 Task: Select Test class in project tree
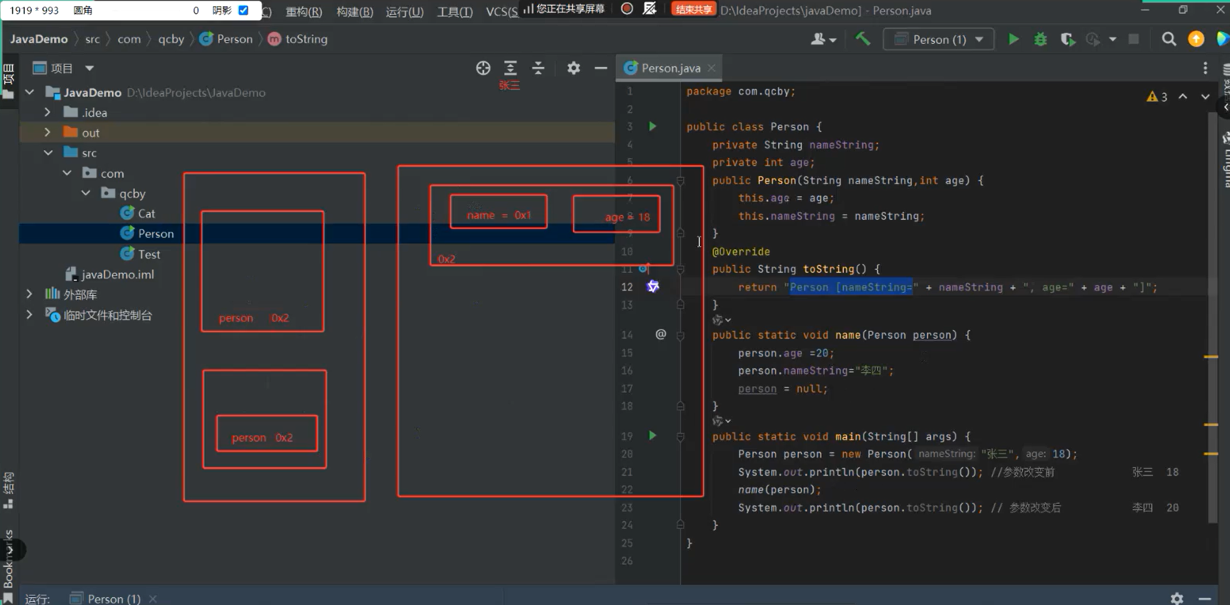141,254
